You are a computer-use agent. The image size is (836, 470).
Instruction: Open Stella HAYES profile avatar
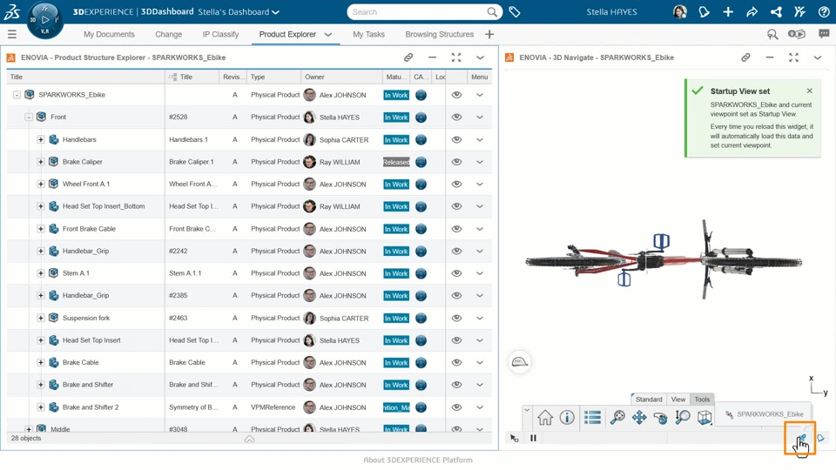click(679, 11)
